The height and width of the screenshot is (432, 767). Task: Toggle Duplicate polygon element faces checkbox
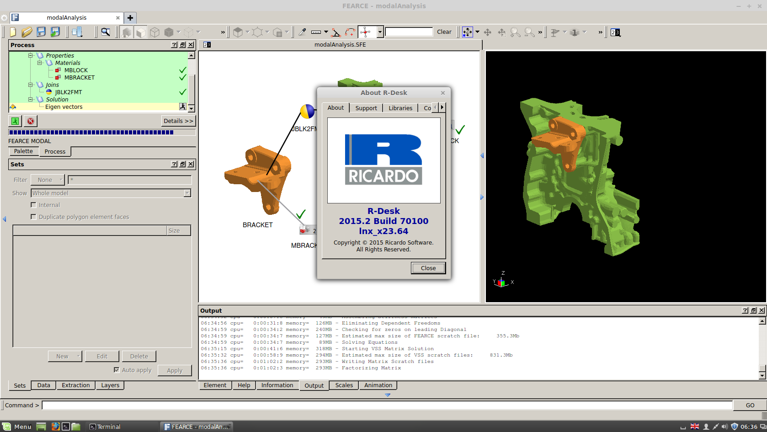(x=33, y=217)
